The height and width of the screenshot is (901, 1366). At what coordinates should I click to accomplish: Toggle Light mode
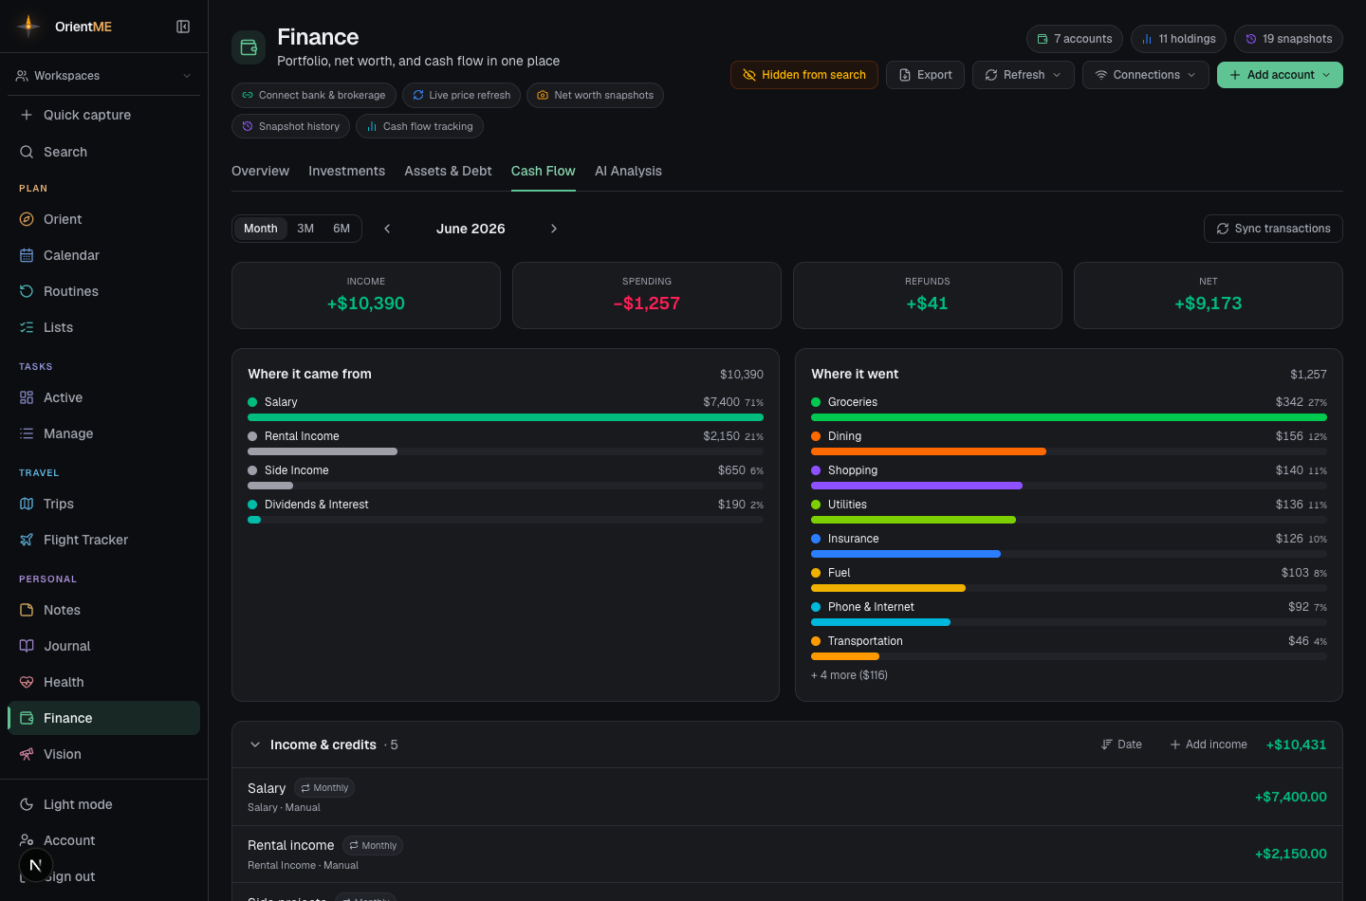tap(103, 804)
